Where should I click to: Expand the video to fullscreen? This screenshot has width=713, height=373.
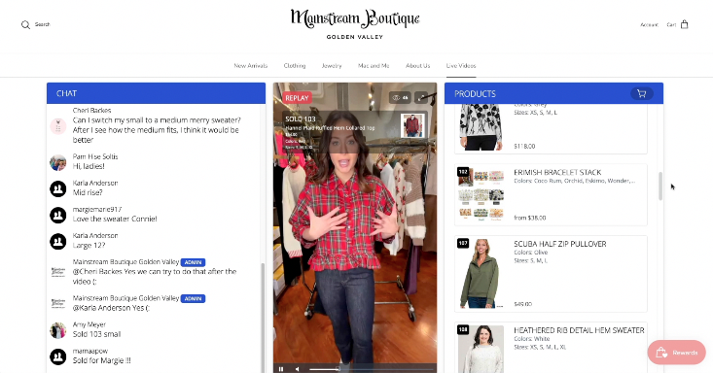[x=421, y=97]
